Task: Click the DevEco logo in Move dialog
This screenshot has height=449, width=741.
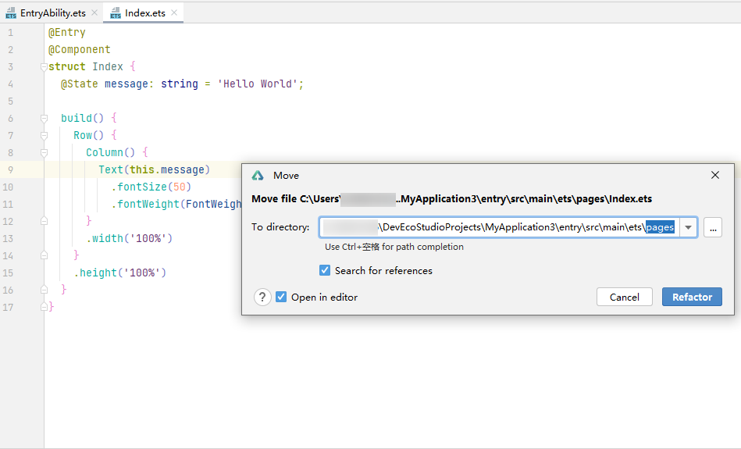Action: coord(258,176)
